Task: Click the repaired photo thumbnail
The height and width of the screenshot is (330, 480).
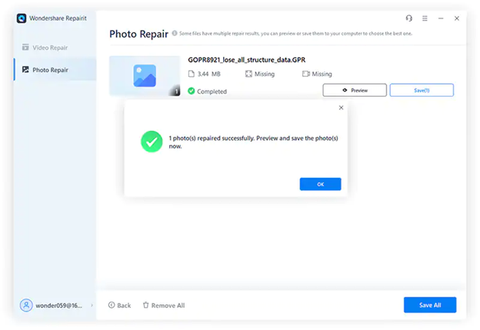Action: [145, 75]
